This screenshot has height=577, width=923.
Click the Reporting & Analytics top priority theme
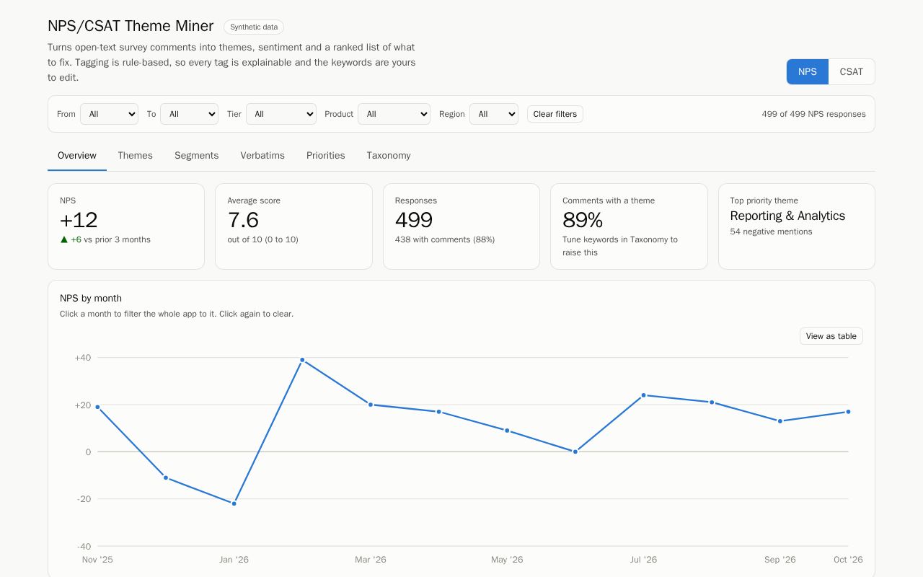pyautogui.click(x=787, y=216)
